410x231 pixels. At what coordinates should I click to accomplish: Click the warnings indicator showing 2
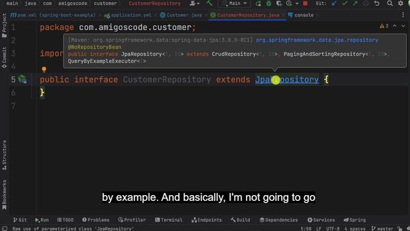tap(384, 26)
